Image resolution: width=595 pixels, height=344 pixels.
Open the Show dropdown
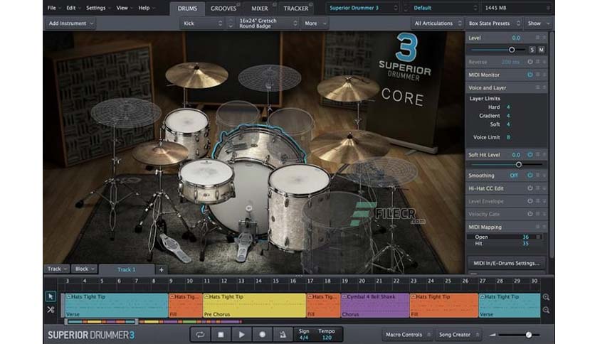tap(539, 23)
